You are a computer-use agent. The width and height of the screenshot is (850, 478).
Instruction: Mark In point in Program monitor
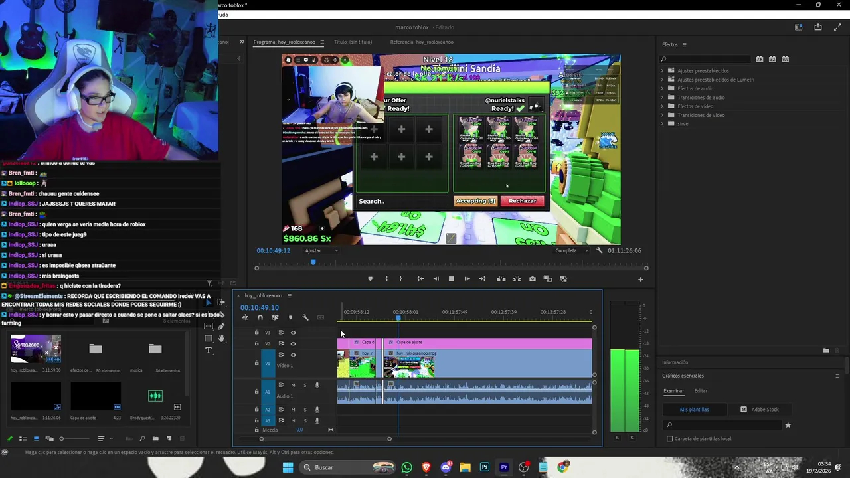(x=386, y=279)
